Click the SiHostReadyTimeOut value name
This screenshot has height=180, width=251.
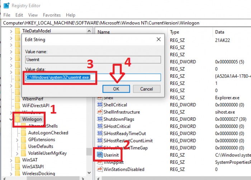tap(125, 134)
